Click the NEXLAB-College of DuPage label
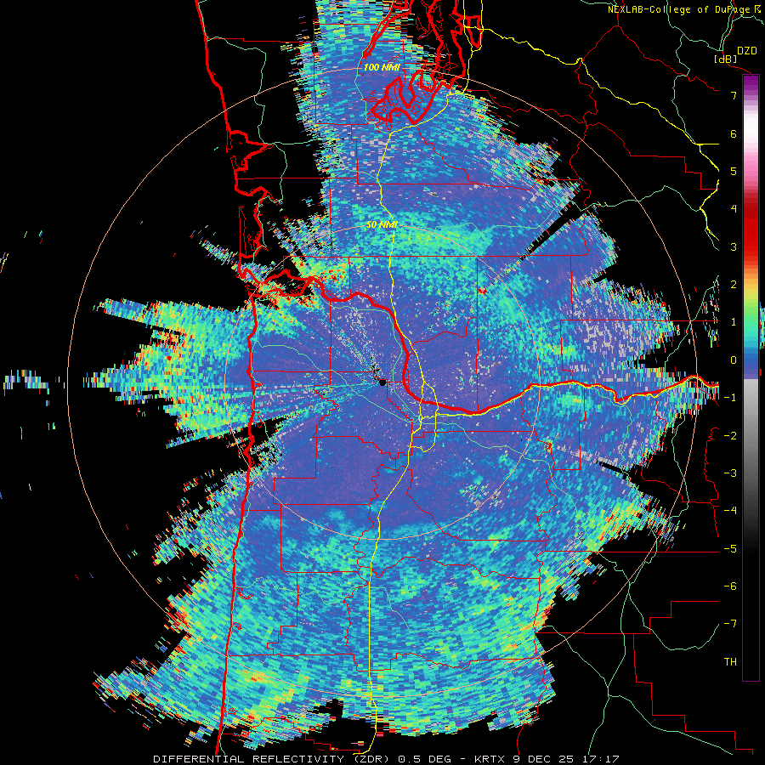This screenshot has height=765, width=765. (x=686, y=9)
